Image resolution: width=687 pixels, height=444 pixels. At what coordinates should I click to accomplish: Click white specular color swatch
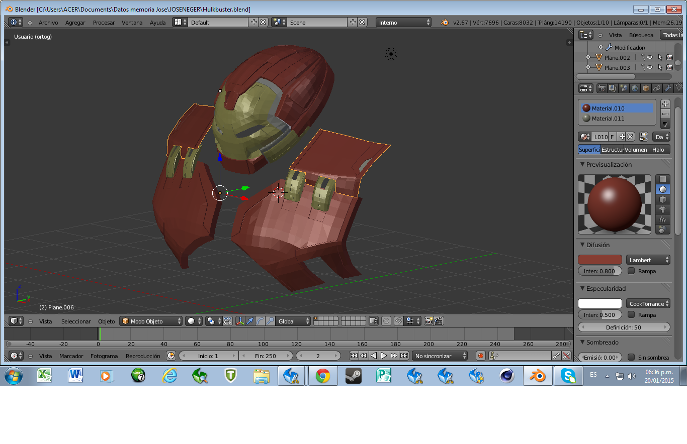[600, 303]
